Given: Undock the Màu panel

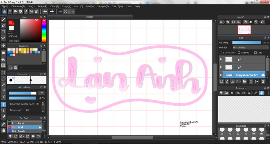Looking at the screenshot, I should (41, 17).
